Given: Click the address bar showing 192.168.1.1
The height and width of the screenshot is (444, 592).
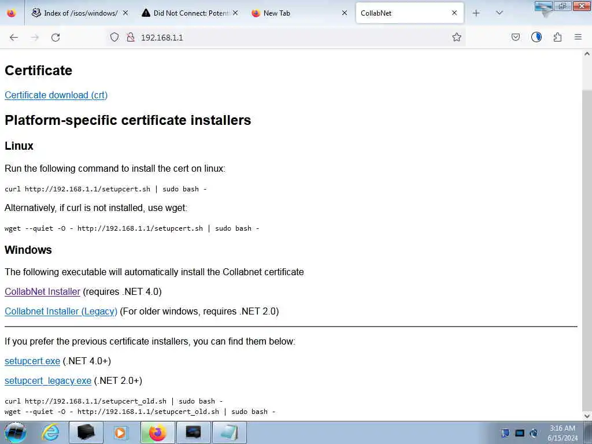Looking at the screenshot, I should pos(287,38).
